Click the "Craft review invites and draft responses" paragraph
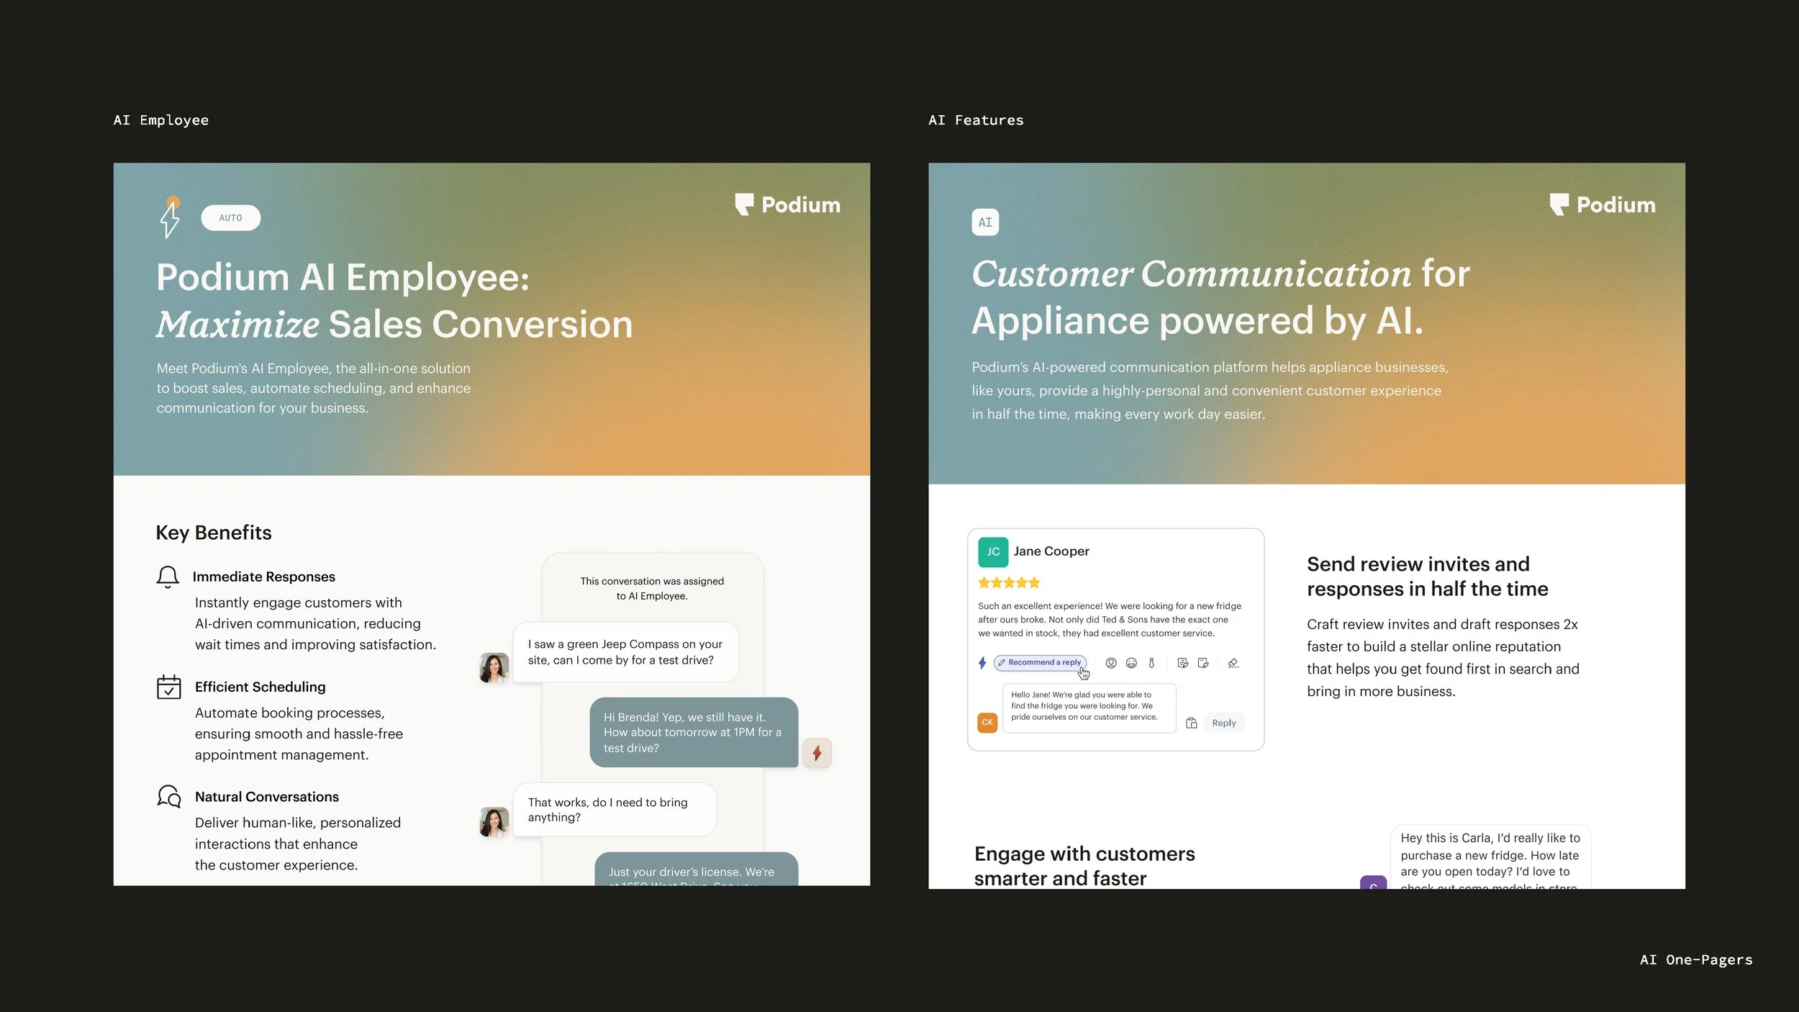This screenshot has width=1799, height=1012. coord(1443,658)
